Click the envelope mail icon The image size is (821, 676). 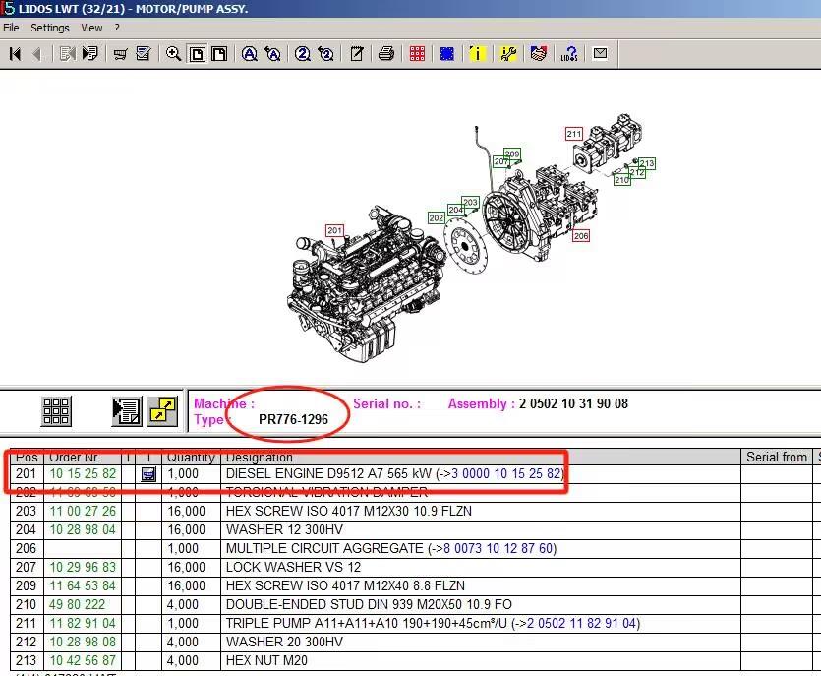pos(600,53)
